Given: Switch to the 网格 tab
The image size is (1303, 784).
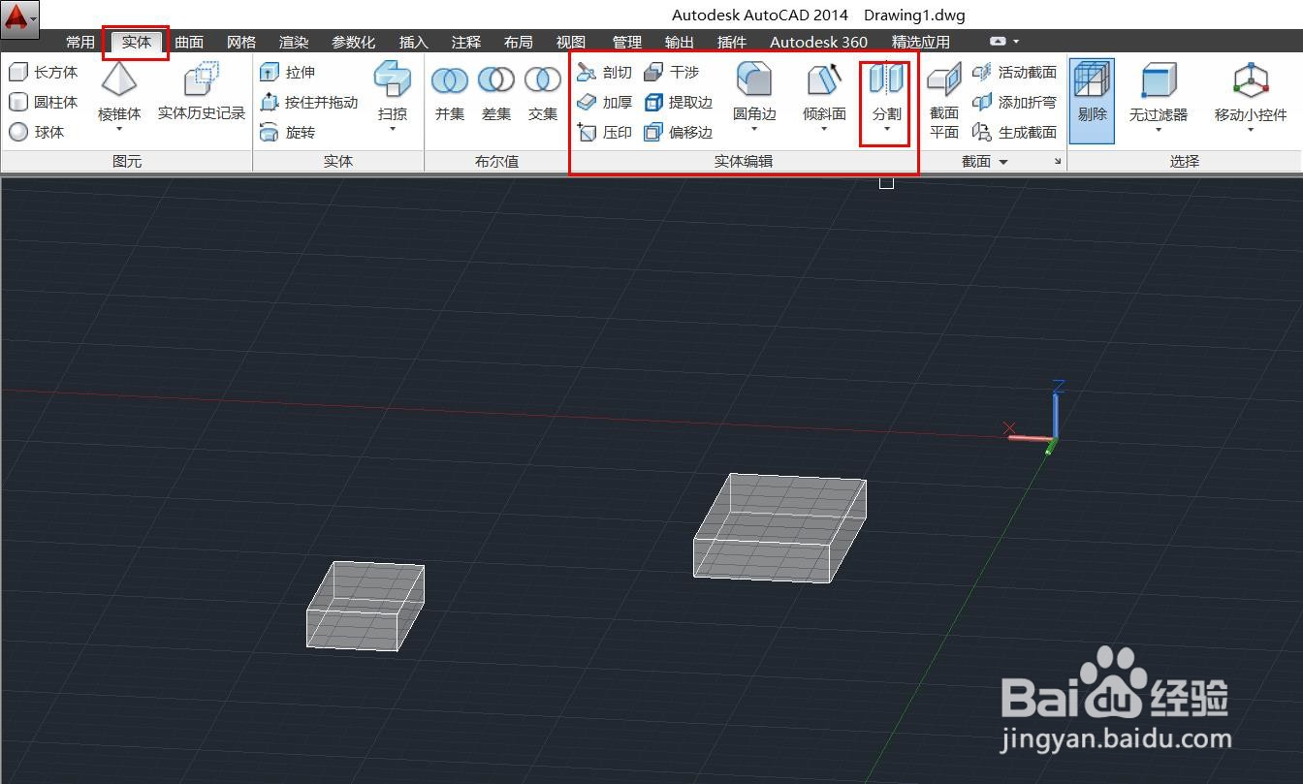Looking at the screenshot, I should pos(241,43).
